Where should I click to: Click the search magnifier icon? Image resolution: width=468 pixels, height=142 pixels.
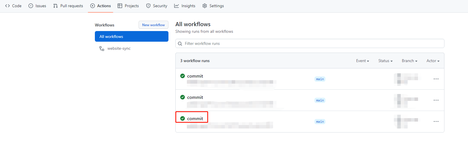pos(180,44)
